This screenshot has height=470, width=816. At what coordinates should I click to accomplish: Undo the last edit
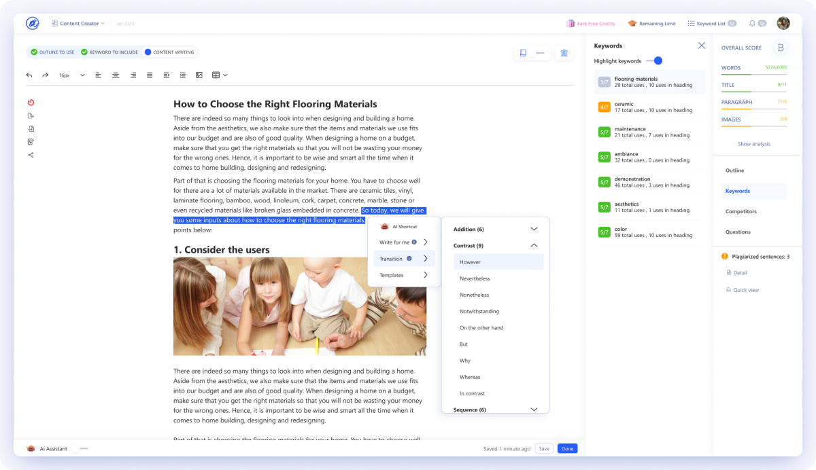[29, 75]
